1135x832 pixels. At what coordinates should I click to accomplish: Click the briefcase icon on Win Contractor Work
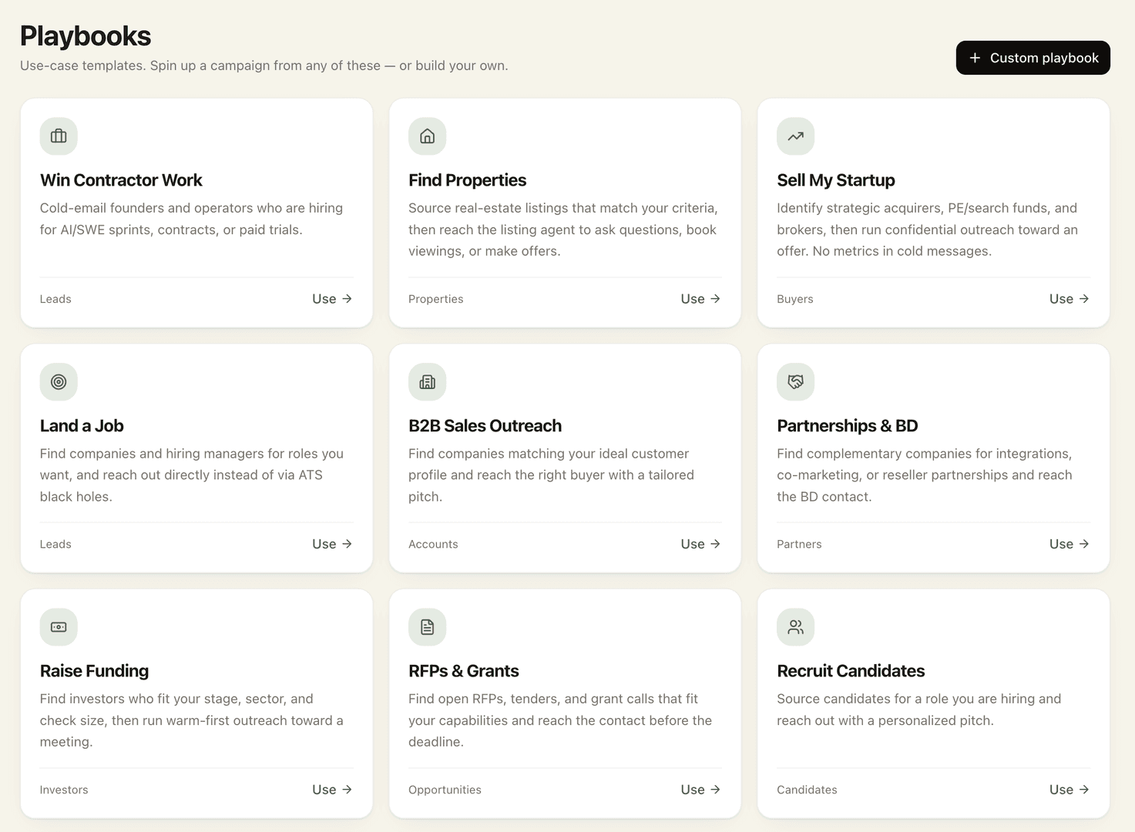click(x=59, y=136)
